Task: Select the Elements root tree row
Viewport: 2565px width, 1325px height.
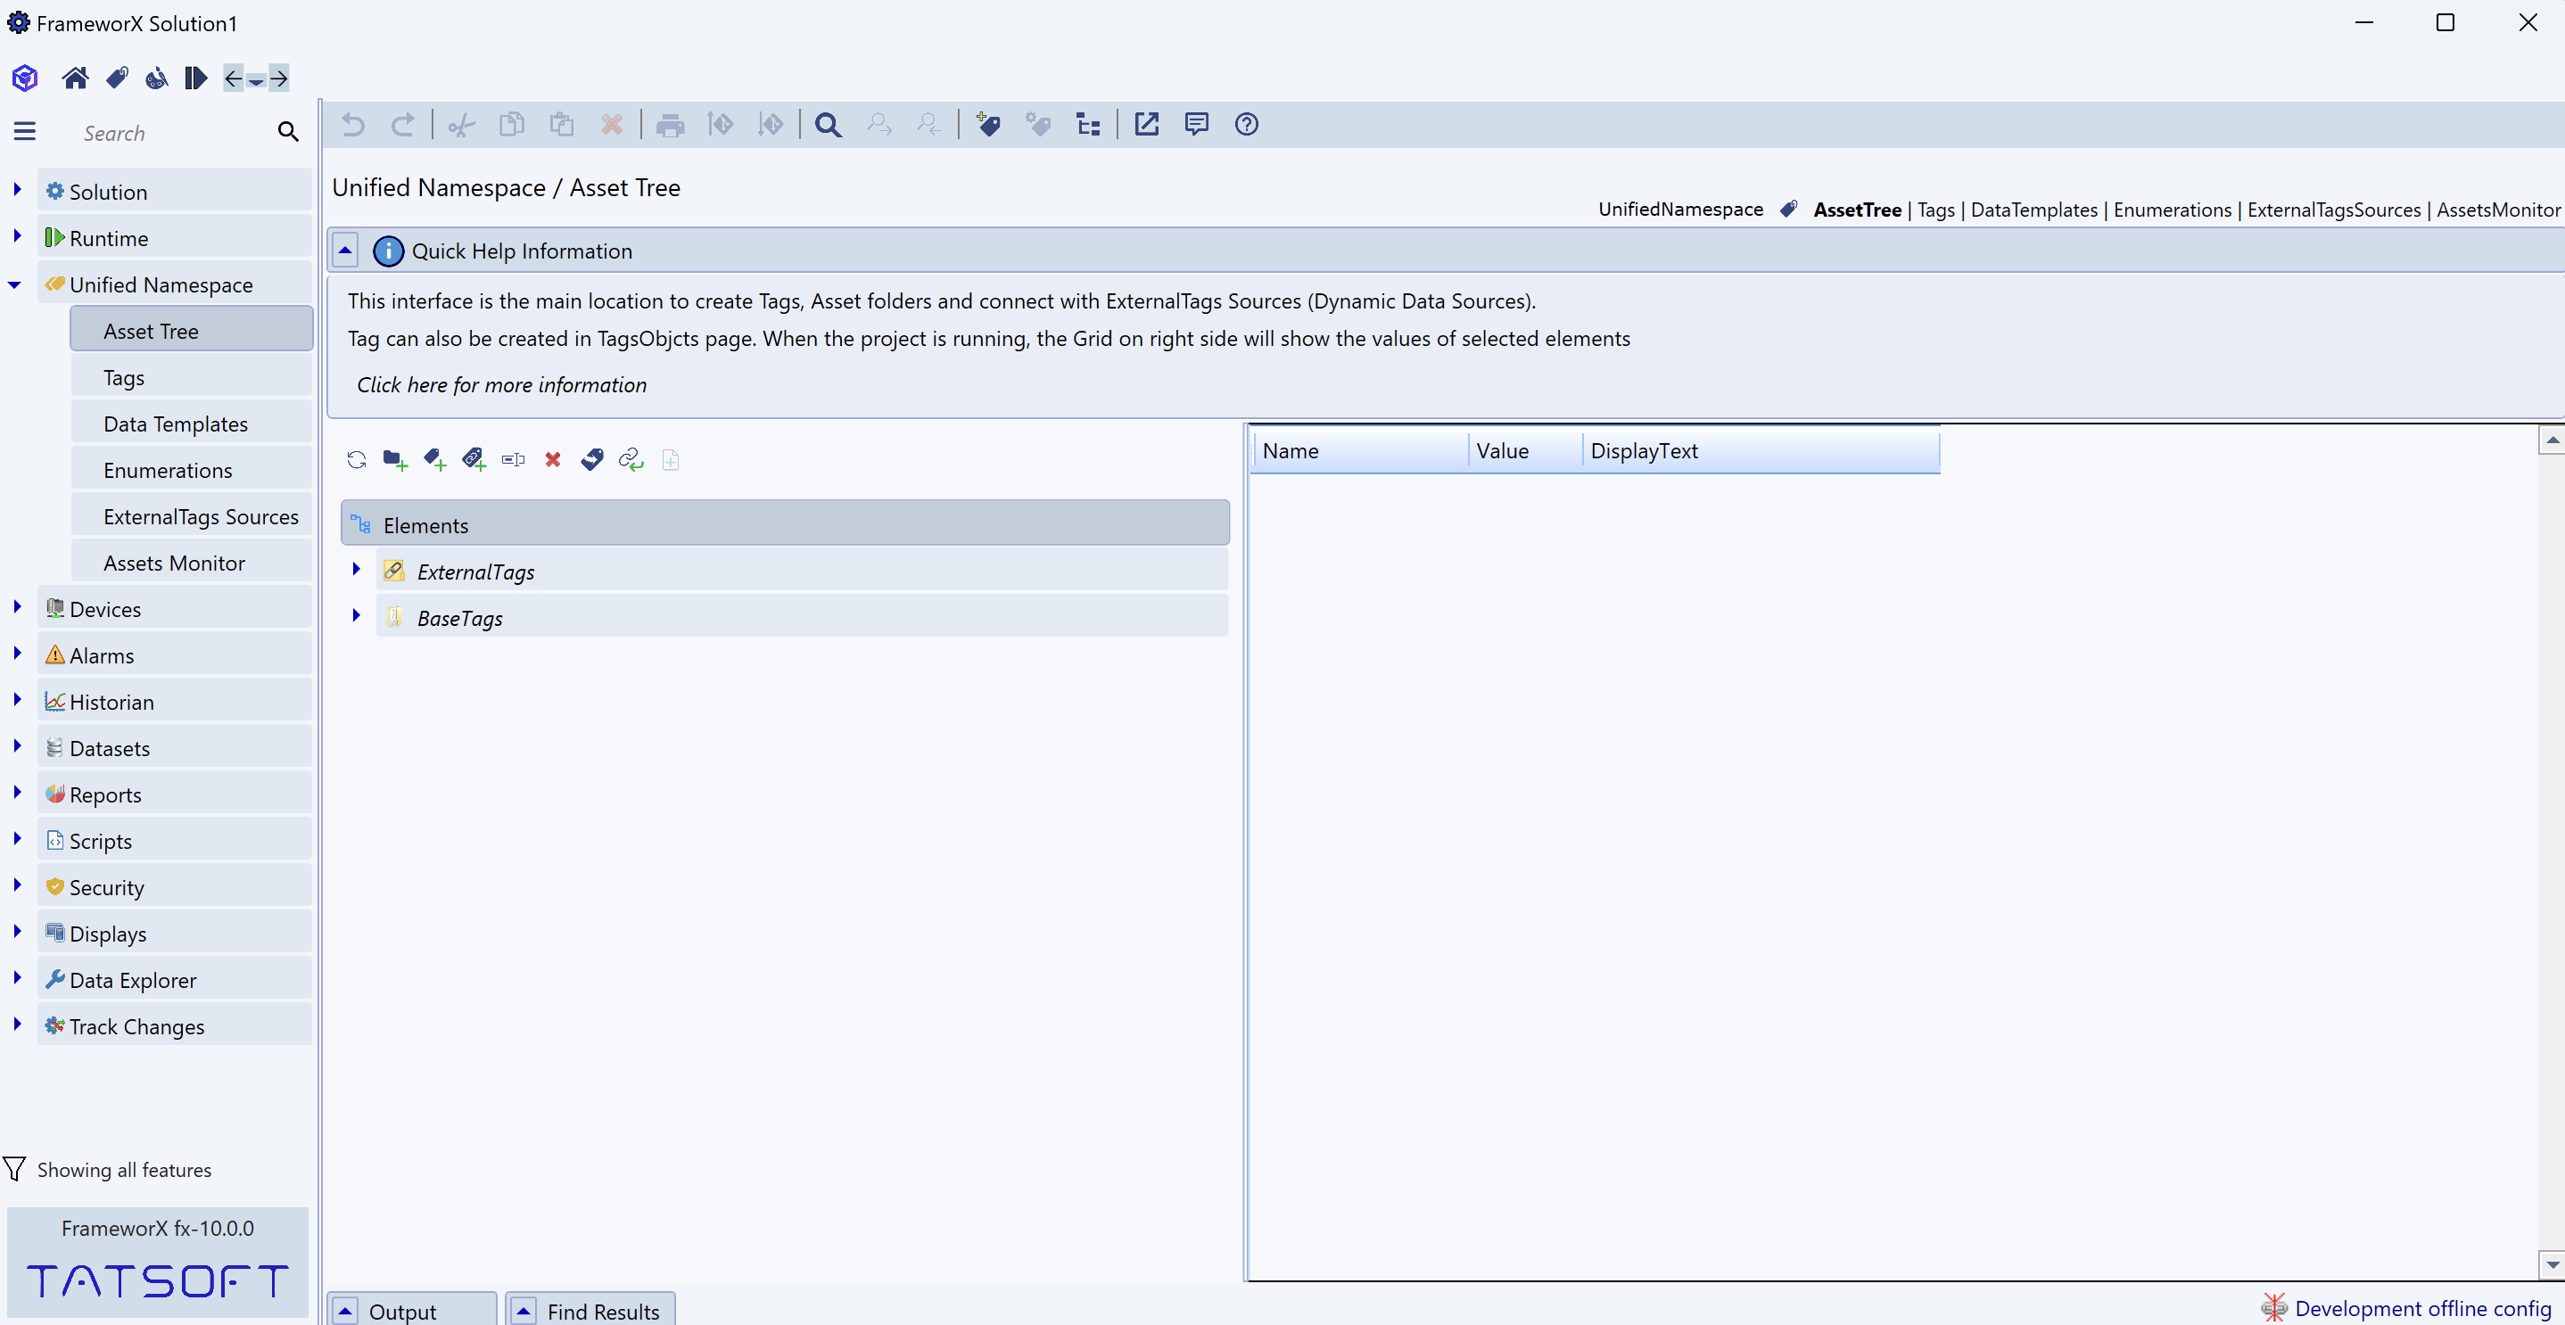Action: click(x=785, y=524)
